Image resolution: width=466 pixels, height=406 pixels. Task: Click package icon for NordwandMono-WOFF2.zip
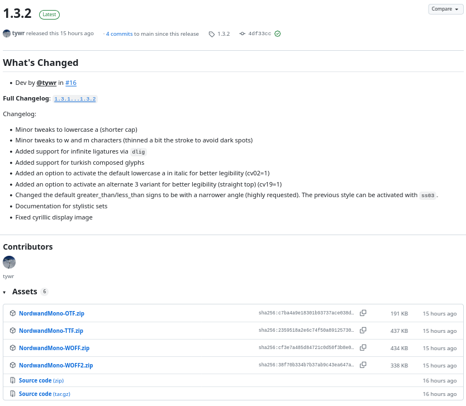point(12,365)
